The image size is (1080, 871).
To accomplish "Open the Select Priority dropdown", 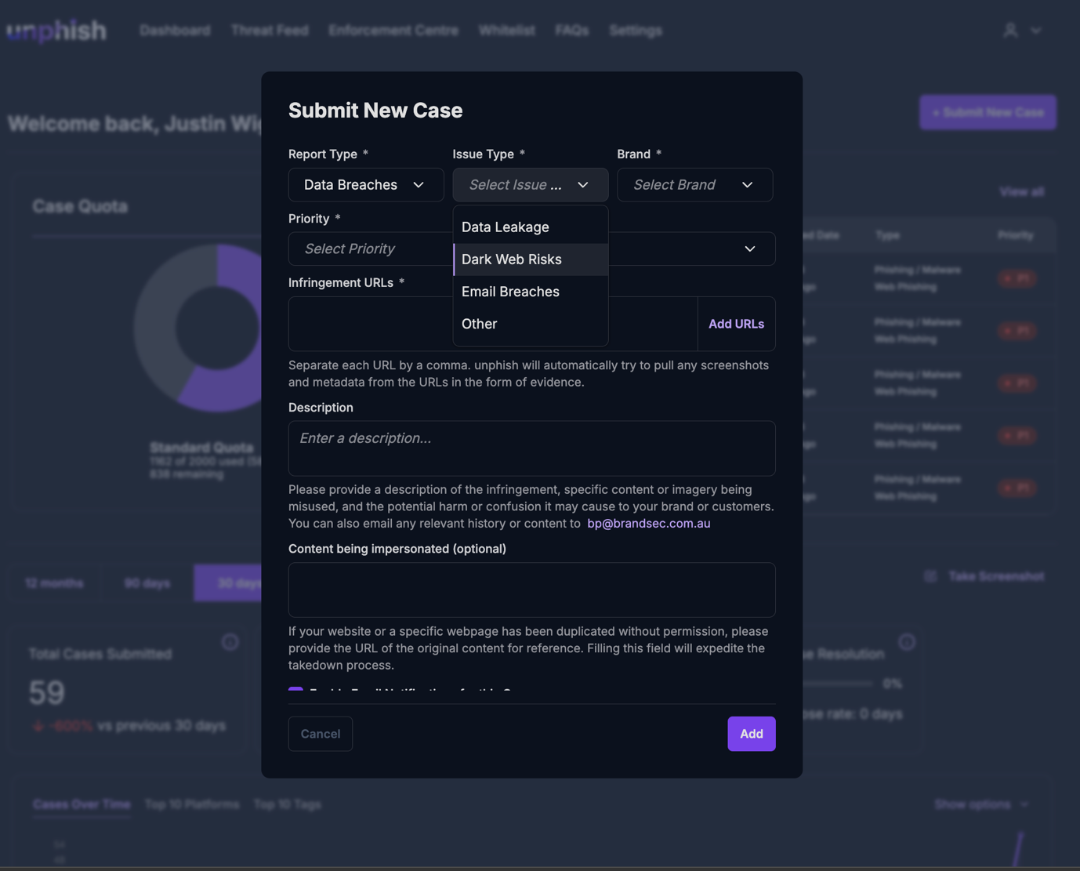I will [368, 249].
